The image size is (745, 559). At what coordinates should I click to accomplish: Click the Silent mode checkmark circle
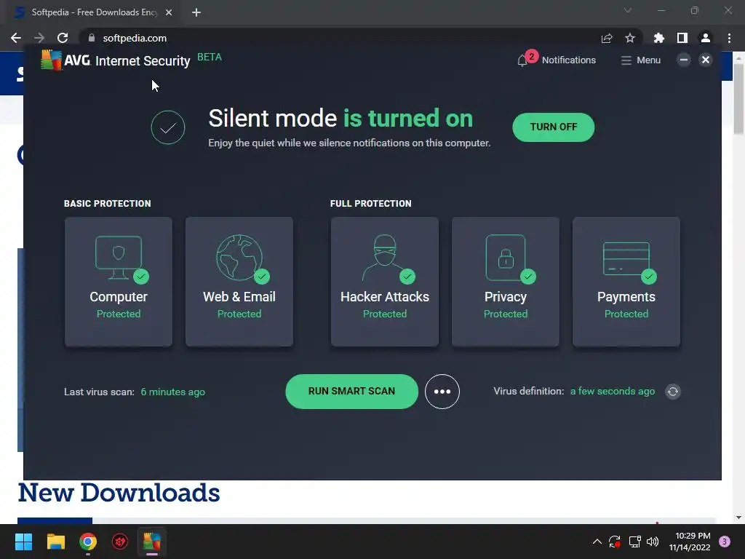tap(168, 127)
